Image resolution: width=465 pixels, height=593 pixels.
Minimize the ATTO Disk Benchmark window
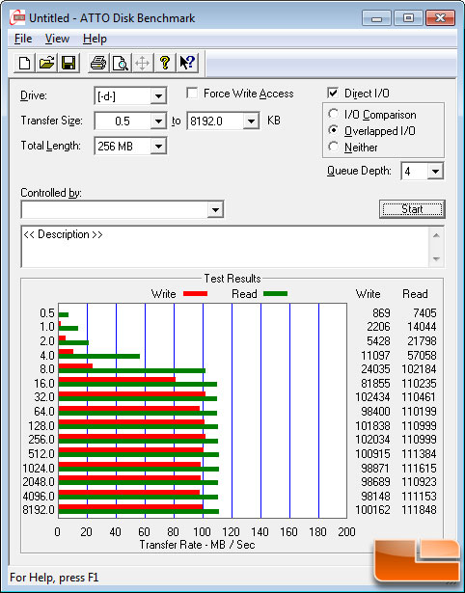click(x=376, y=18)
